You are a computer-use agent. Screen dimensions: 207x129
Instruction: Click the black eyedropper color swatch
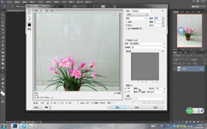pos(29,25)
